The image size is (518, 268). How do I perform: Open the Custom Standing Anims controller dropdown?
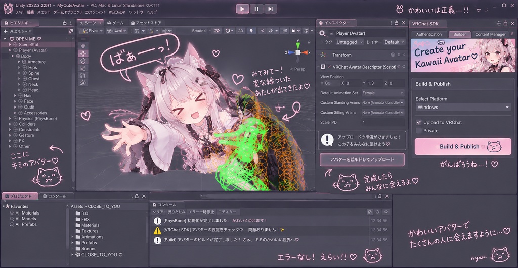tap(383, 103)
